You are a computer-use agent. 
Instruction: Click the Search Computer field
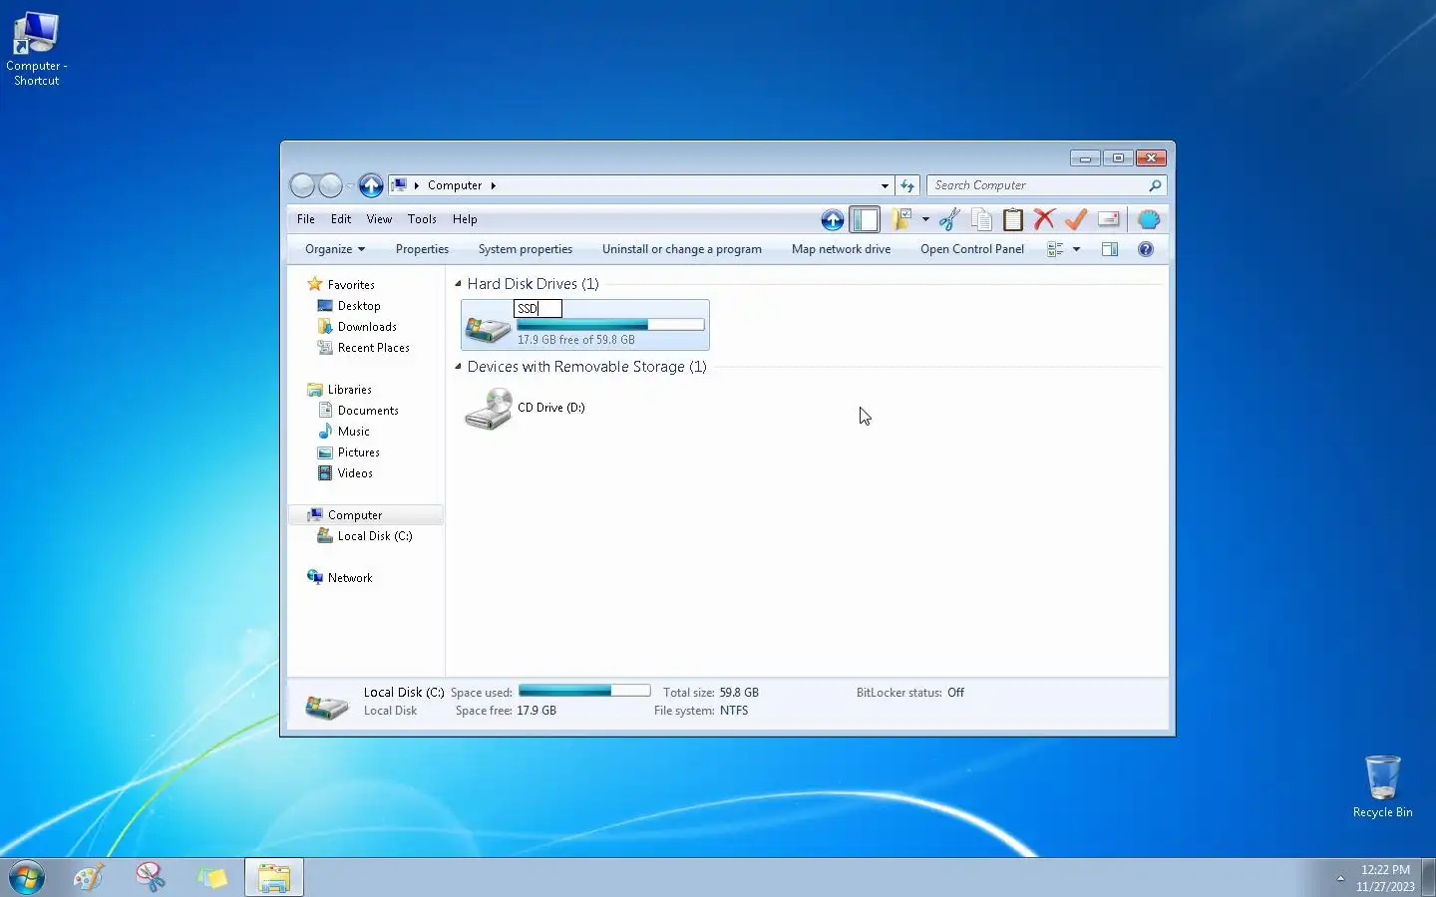click(1036, 185)
